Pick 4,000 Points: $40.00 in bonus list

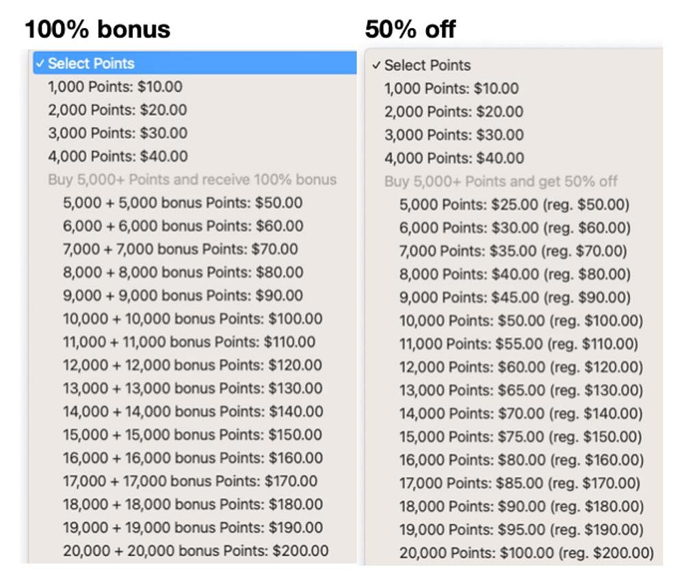pyautogui.click(x=118, y=156)
